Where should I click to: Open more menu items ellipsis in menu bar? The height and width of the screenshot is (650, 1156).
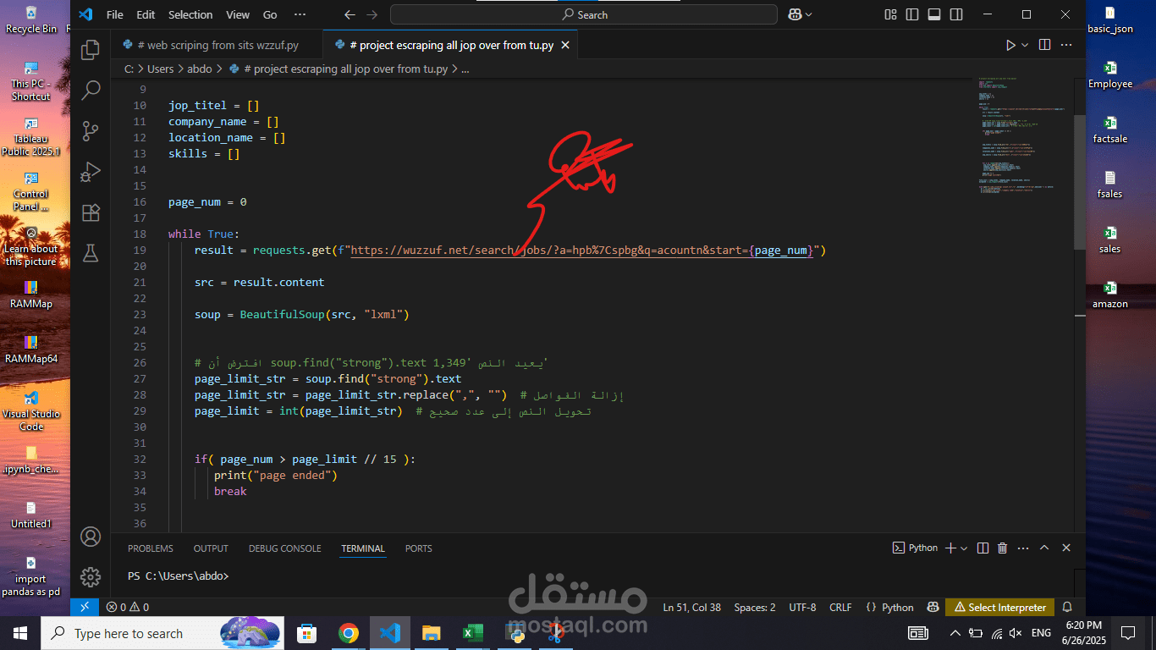[x=300, y=14]
